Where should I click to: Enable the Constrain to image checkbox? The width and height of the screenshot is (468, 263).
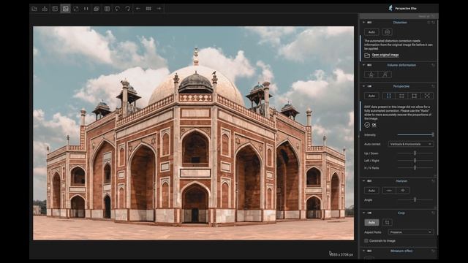366,240
